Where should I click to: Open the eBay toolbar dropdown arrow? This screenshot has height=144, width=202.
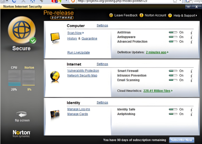click(66, 1)
